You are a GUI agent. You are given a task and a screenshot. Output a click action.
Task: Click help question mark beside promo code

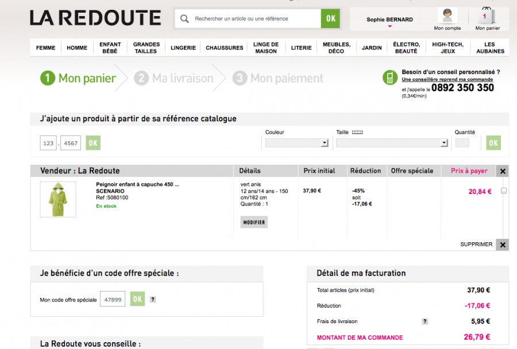coord(153,299)
